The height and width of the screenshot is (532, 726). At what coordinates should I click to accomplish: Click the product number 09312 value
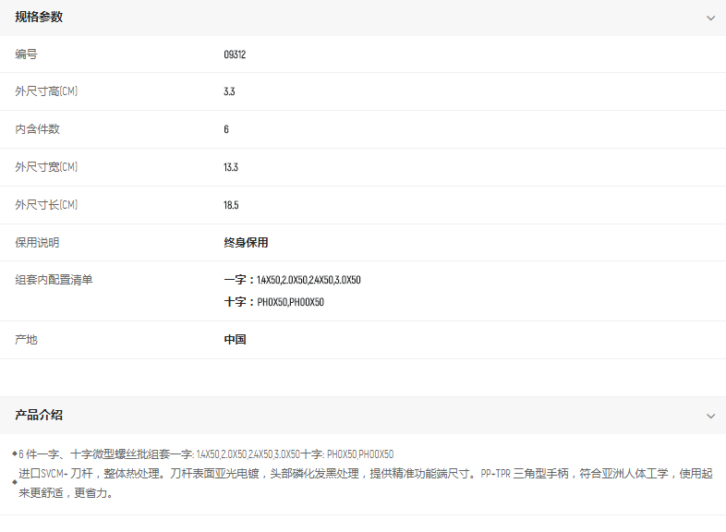tap(235, 54)
